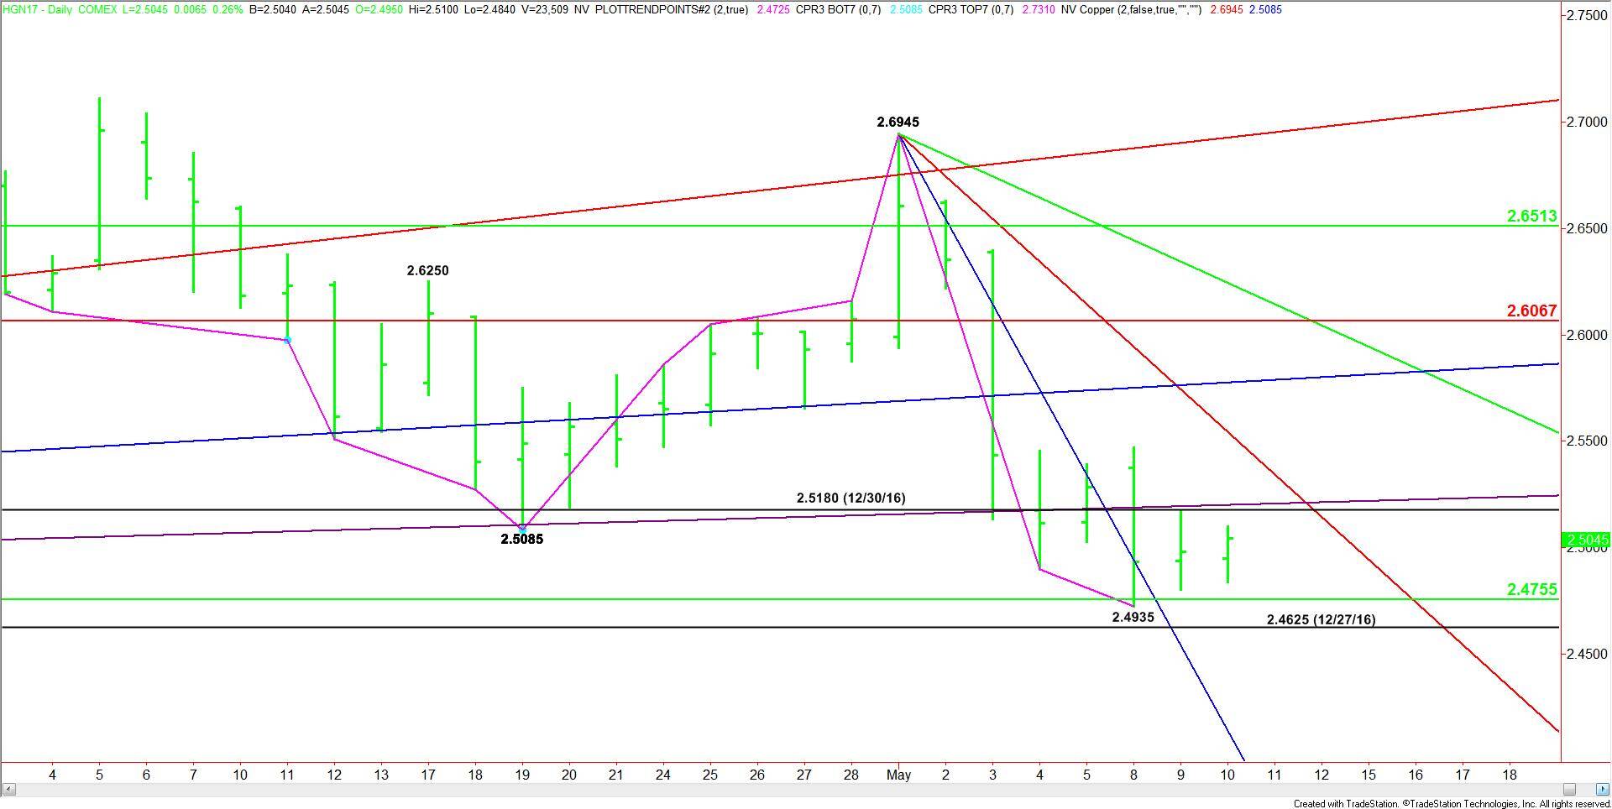Click the May date label on time axis
The image size is (1612, 809).
tap(898, 775)
